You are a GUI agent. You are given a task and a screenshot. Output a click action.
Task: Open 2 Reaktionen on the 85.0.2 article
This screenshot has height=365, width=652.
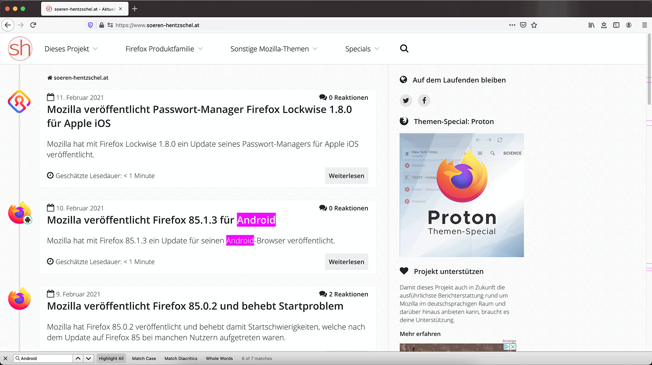pyautogui.click(x=343, y=294)
